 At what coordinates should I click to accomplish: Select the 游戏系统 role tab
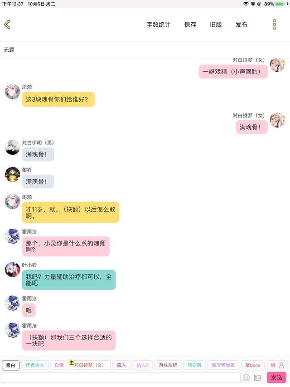click(168, 365)
